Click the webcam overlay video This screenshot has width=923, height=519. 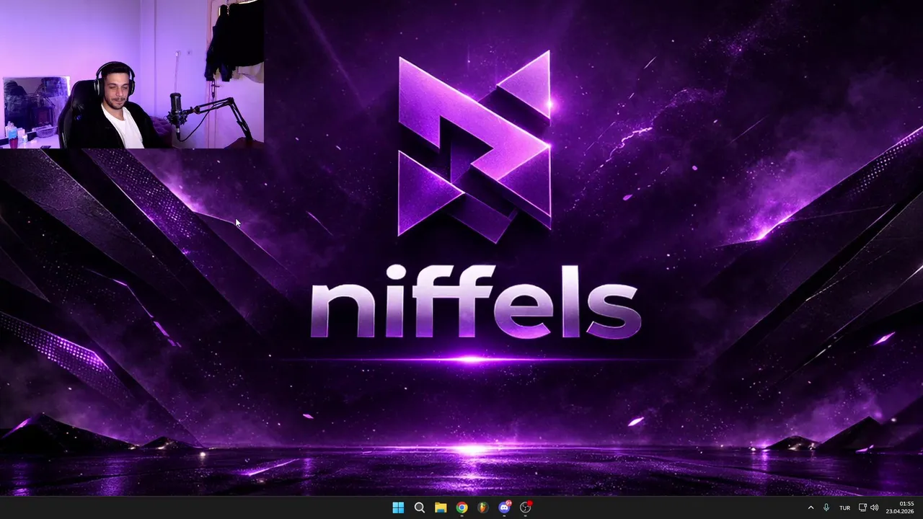coord(132,74)
